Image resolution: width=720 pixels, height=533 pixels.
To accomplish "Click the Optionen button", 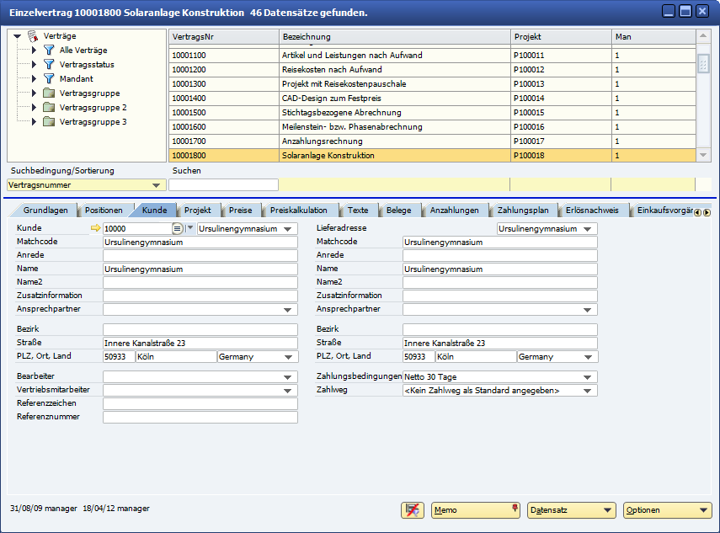I will tap(667, 510).
